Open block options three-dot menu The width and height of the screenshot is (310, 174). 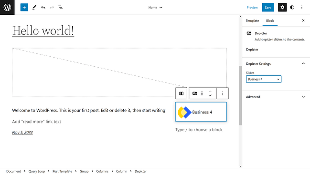tap(223, 93)
